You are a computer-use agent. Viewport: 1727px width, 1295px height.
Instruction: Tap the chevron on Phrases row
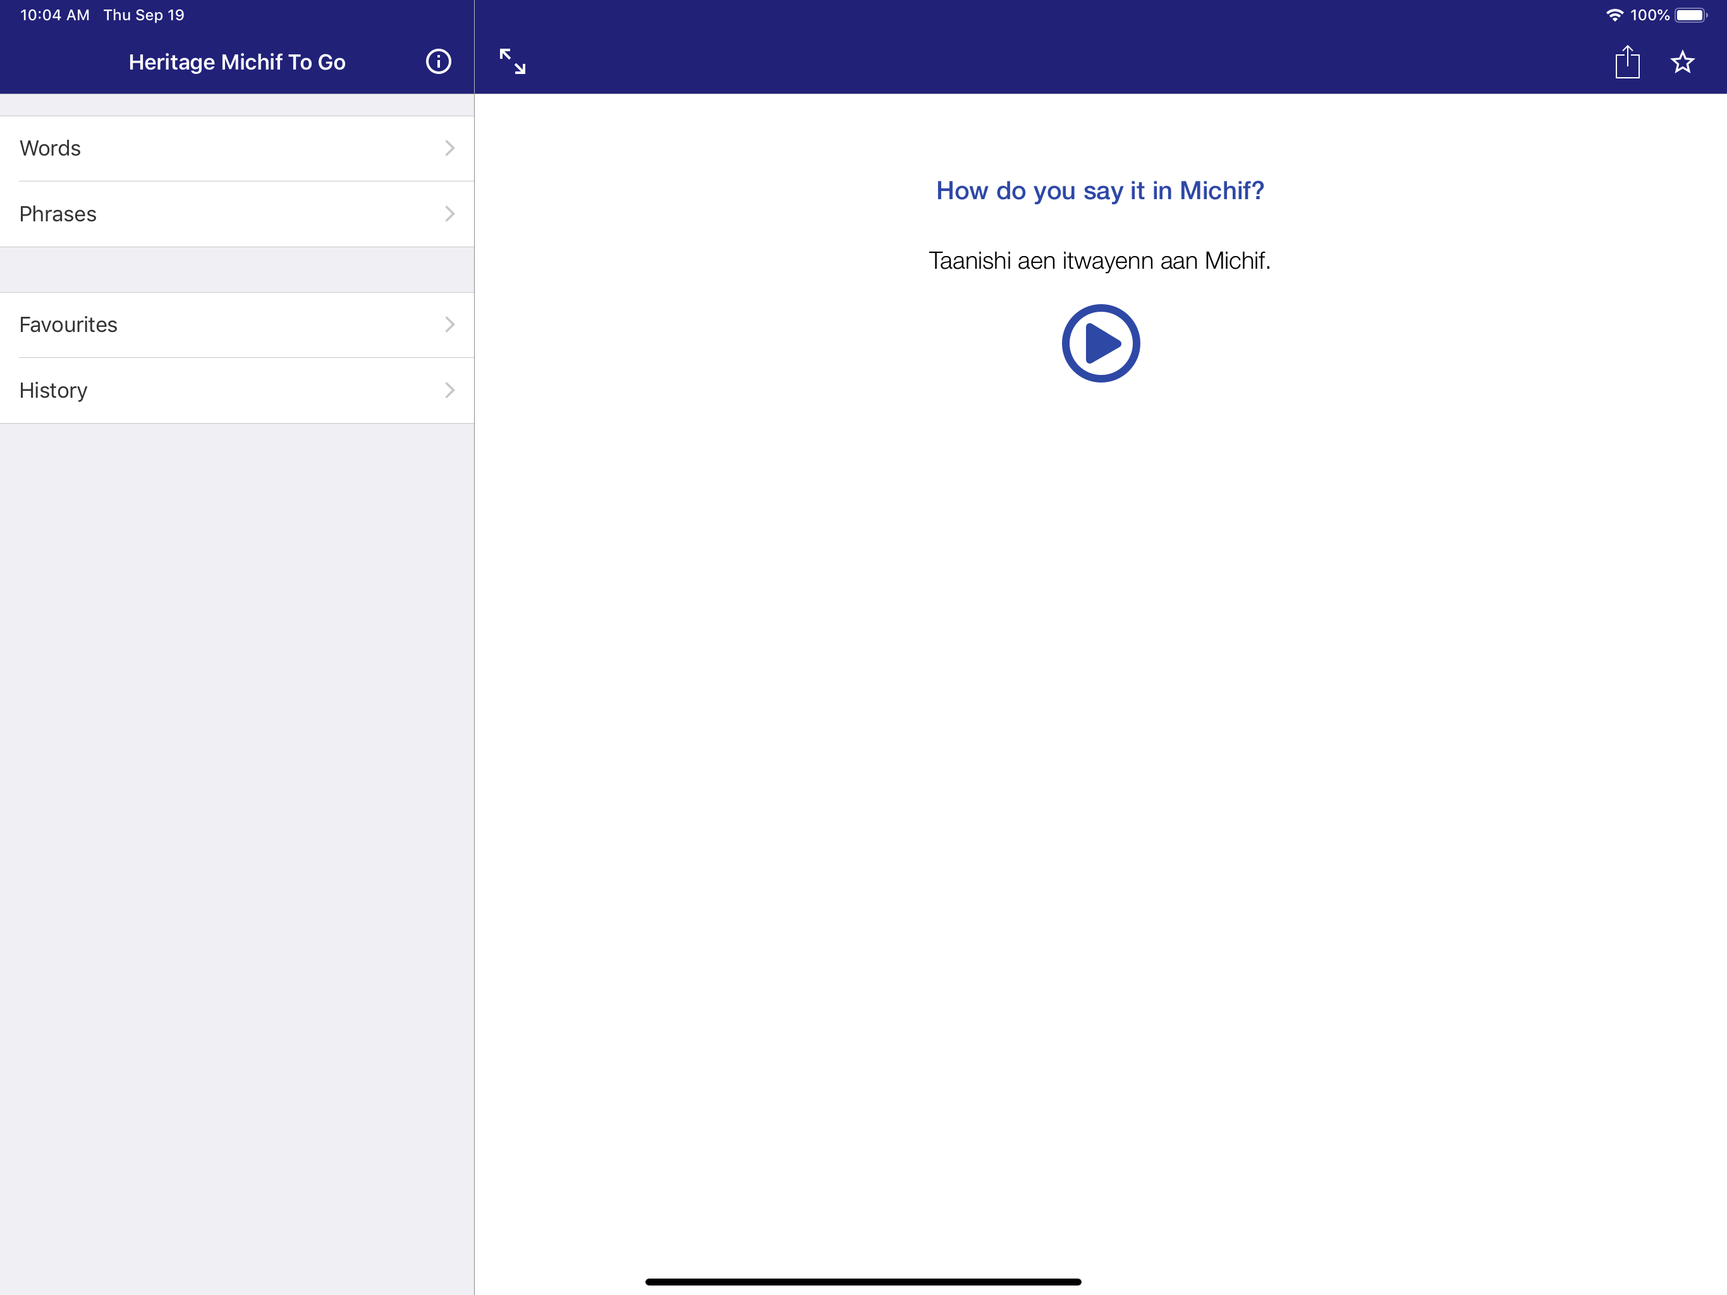tap(449, 214)
